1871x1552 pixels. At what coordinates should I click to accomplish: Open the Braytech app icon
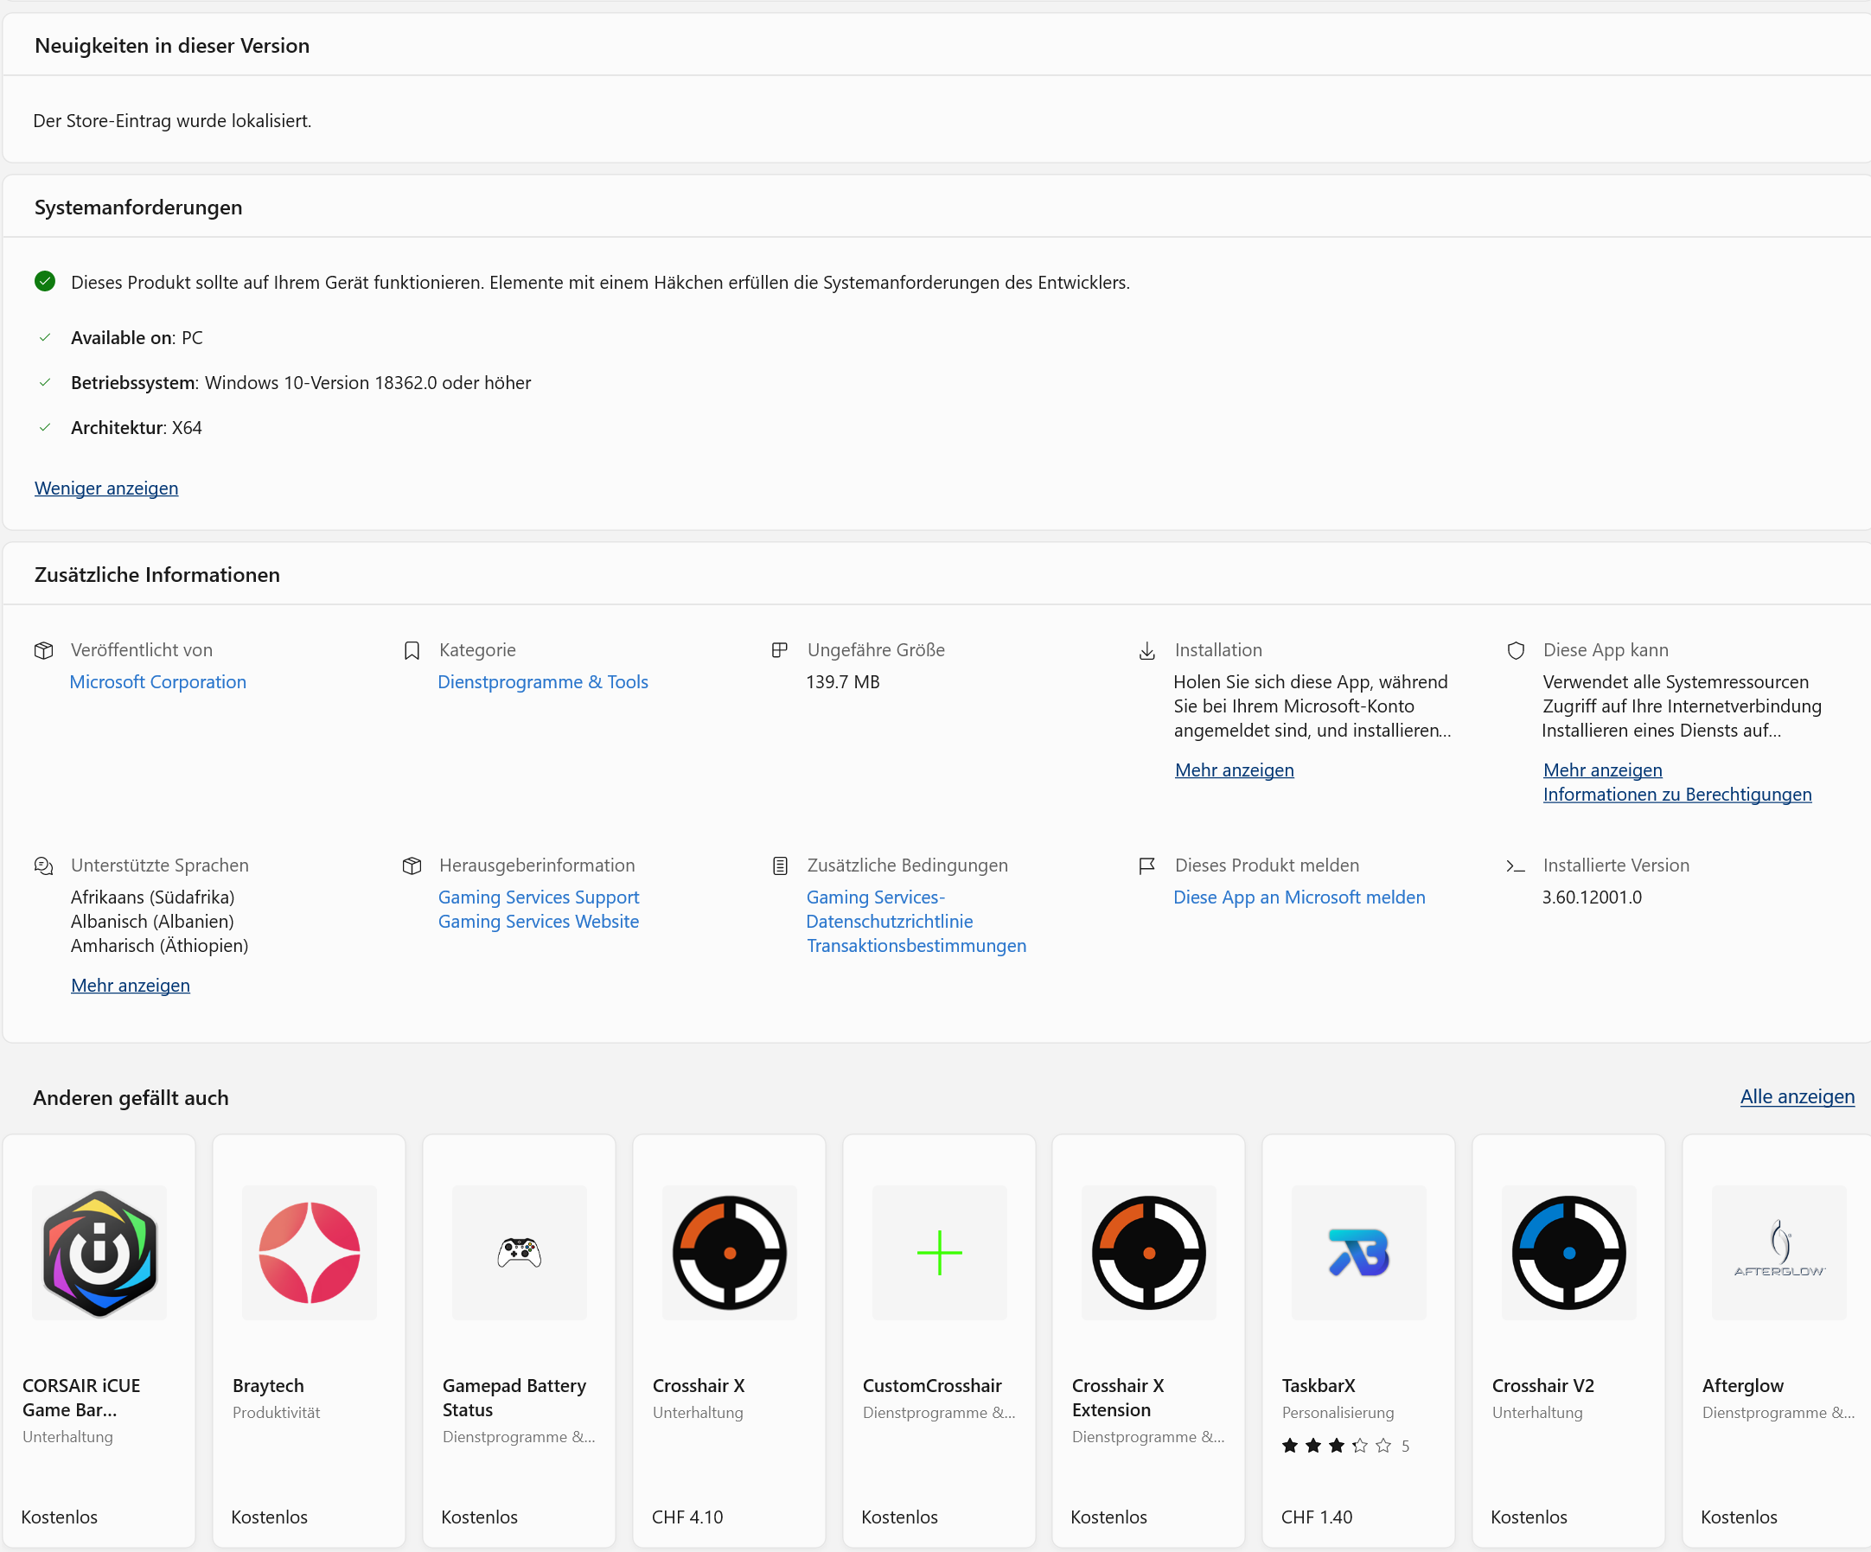coord(310,1252)
